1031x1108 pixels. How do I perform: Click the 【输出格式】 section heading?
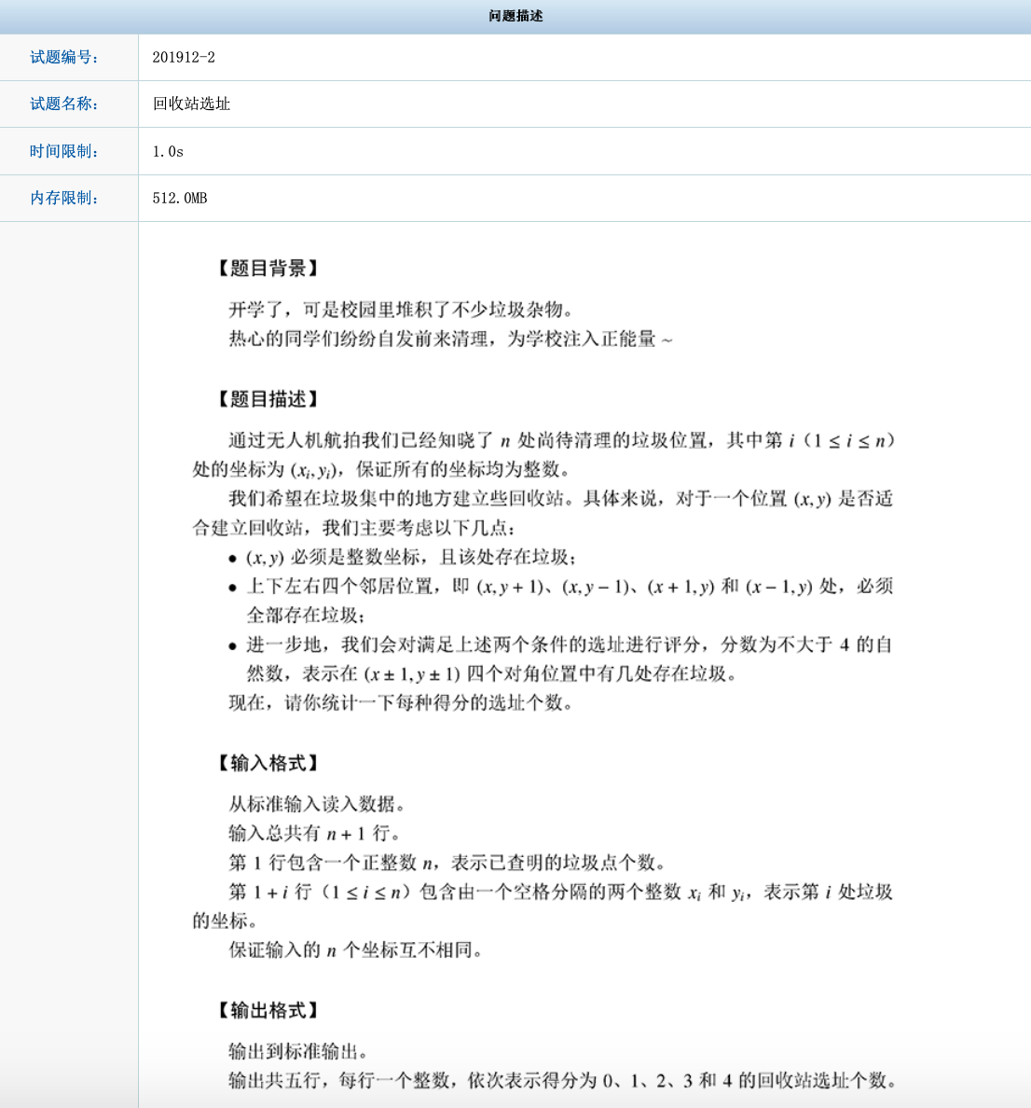click(266, 1008)
